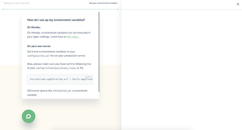Click the config/secrets.yml file name
Viewport: 242px width, 130px height.
pyautogui.click(x=39, y=56)
